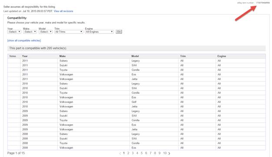Expand the All Engines dropdown
Image resolution: width=272 pixels, height=157 pixels.
[x=99, y=32]
